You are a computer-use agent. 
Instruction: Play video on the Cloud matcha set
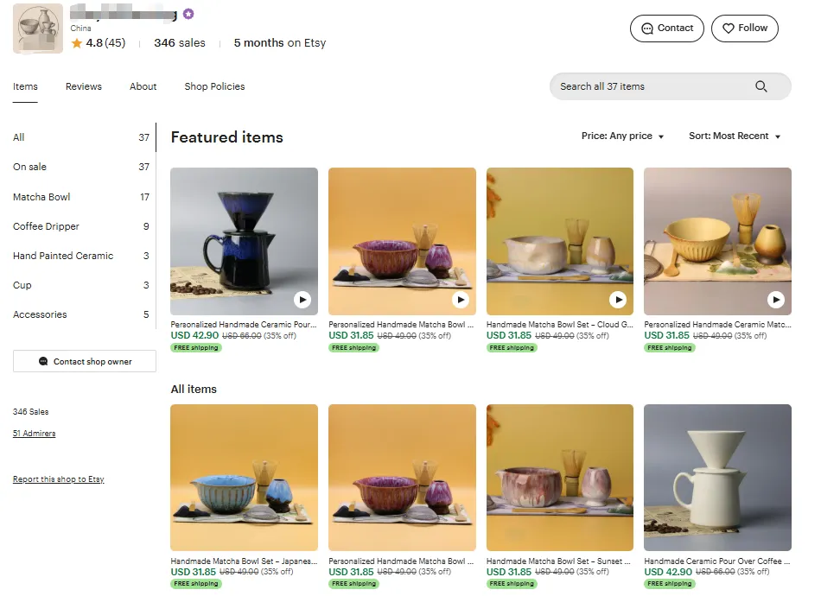coord(618,300)
